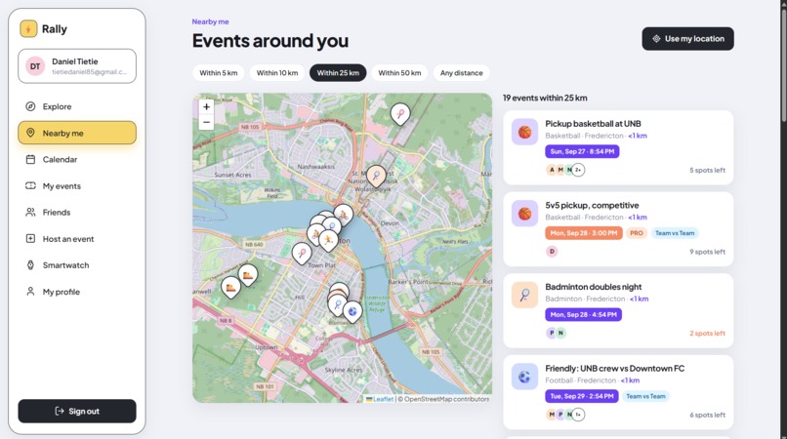Screen dimensions: 787x439
Task: Click the 6 spots left label
Action: click(x=707, y=415)
